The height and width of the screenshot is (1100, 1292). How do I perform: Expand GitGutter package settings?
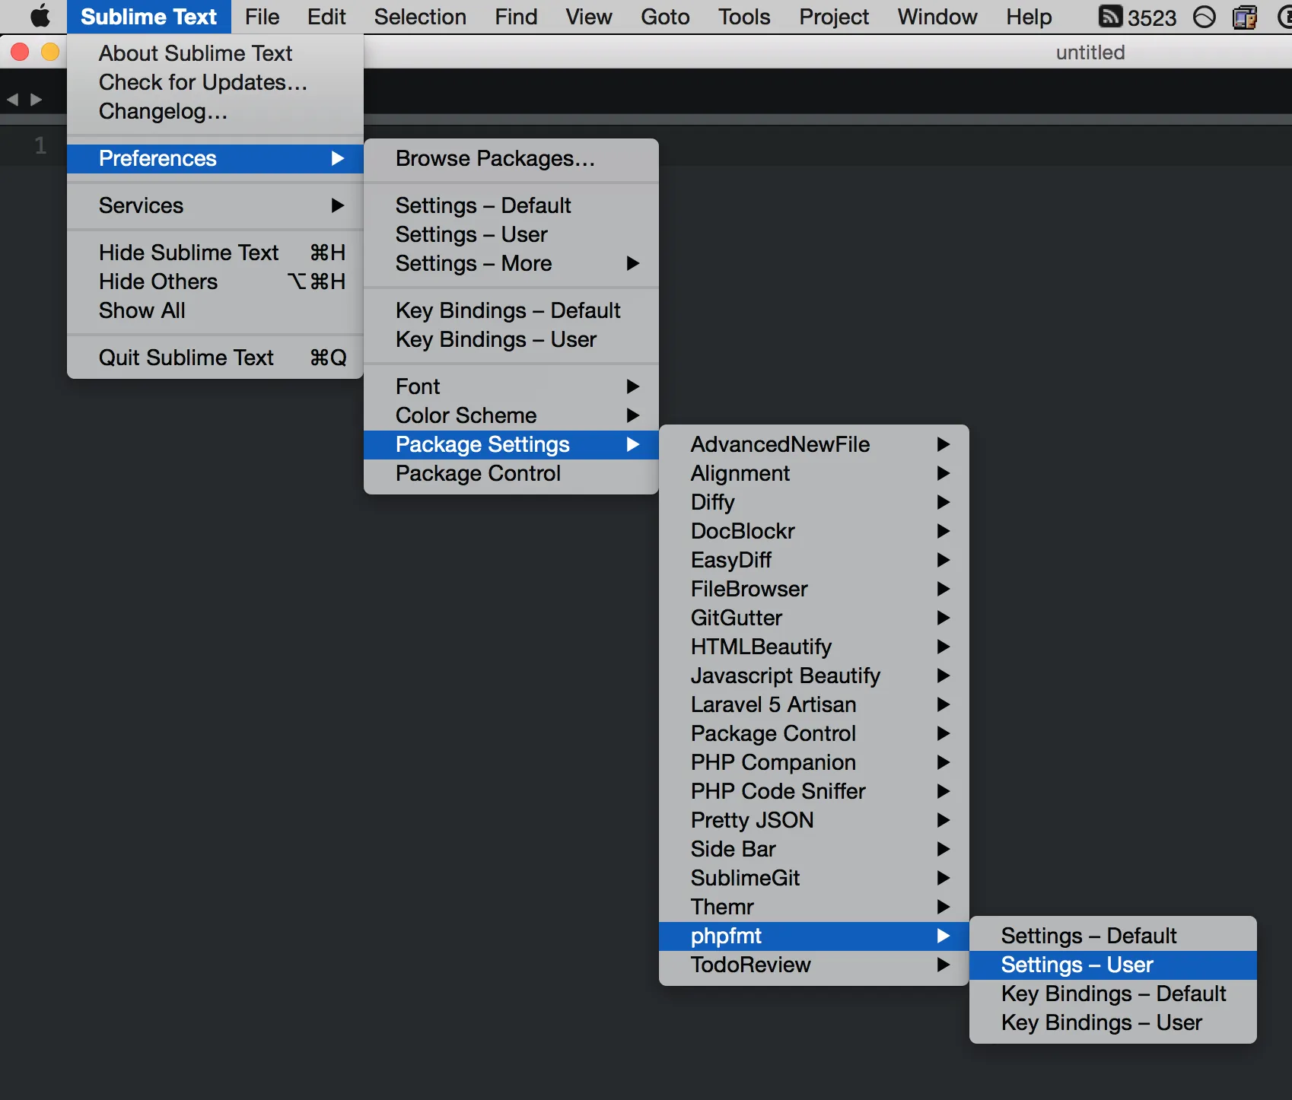(814, 618)
